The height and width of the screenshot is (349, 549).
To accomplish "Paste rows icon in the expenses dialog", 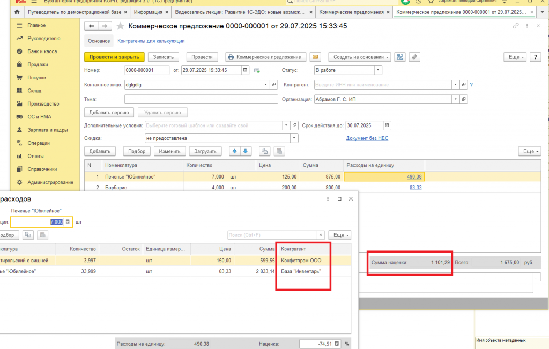I will 43,235.
